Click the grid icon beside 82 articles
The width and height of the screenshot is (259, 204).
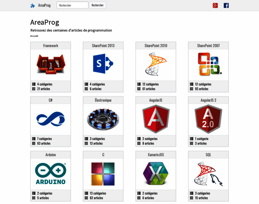[x=86, y=198]
